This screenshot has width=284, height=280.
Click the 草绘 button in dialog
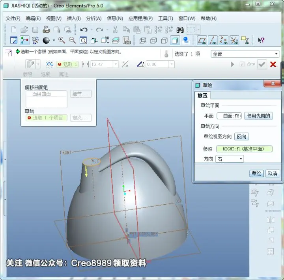256,174
